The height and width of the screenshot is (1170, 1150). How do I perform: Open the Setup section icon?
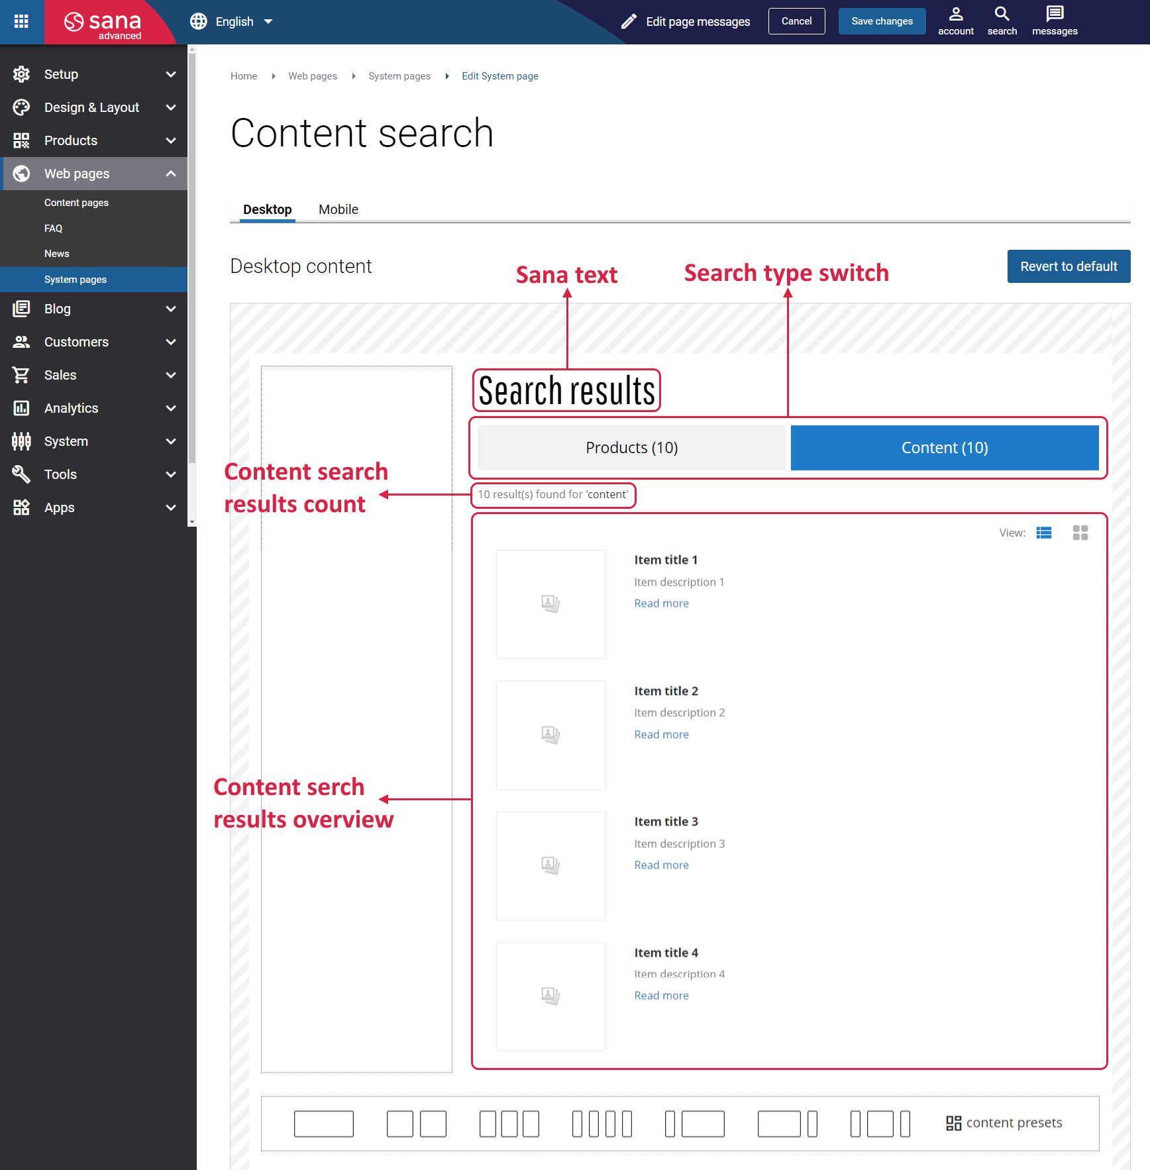click(21, 74)
